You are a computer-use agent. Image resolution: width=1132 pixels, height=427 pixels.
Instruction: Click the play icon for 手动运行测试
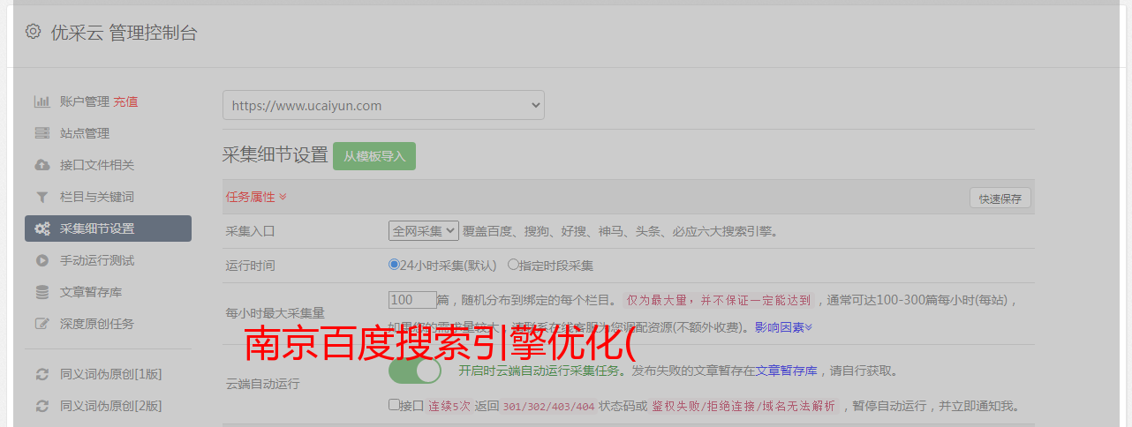42,260
